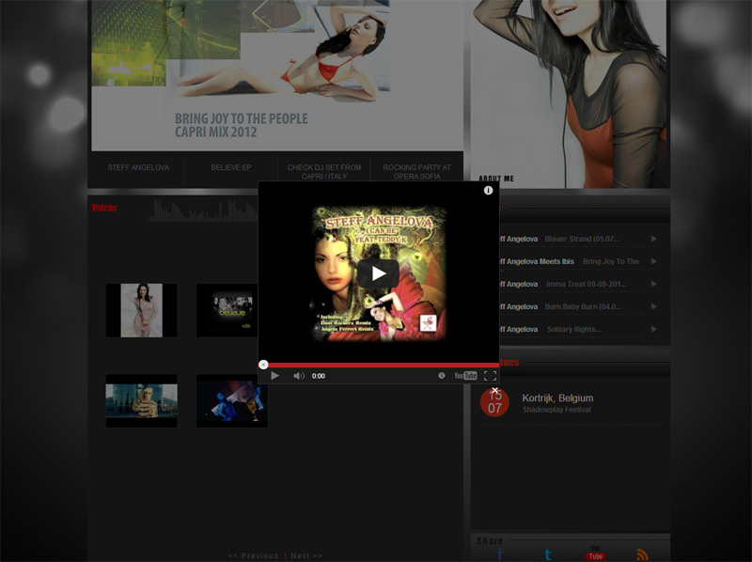Image resolution: width=752 pixels, height=562 pixels.
Task: Open the RSS feed icon
Action: (x=643, y=554)
